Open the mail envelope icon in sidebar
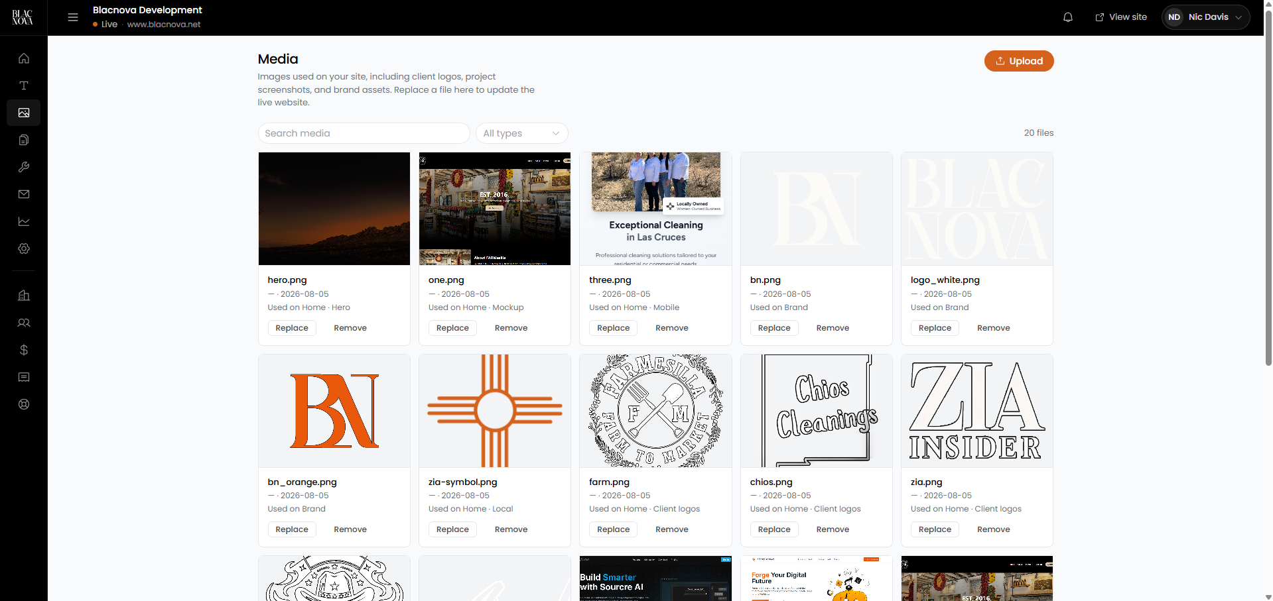Image resolution: width=1273 pixels, height=601 pixels. (x=24, y=194)
